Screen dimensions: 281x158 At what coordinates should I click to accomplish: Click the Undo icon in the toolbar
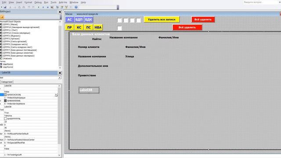29,7
